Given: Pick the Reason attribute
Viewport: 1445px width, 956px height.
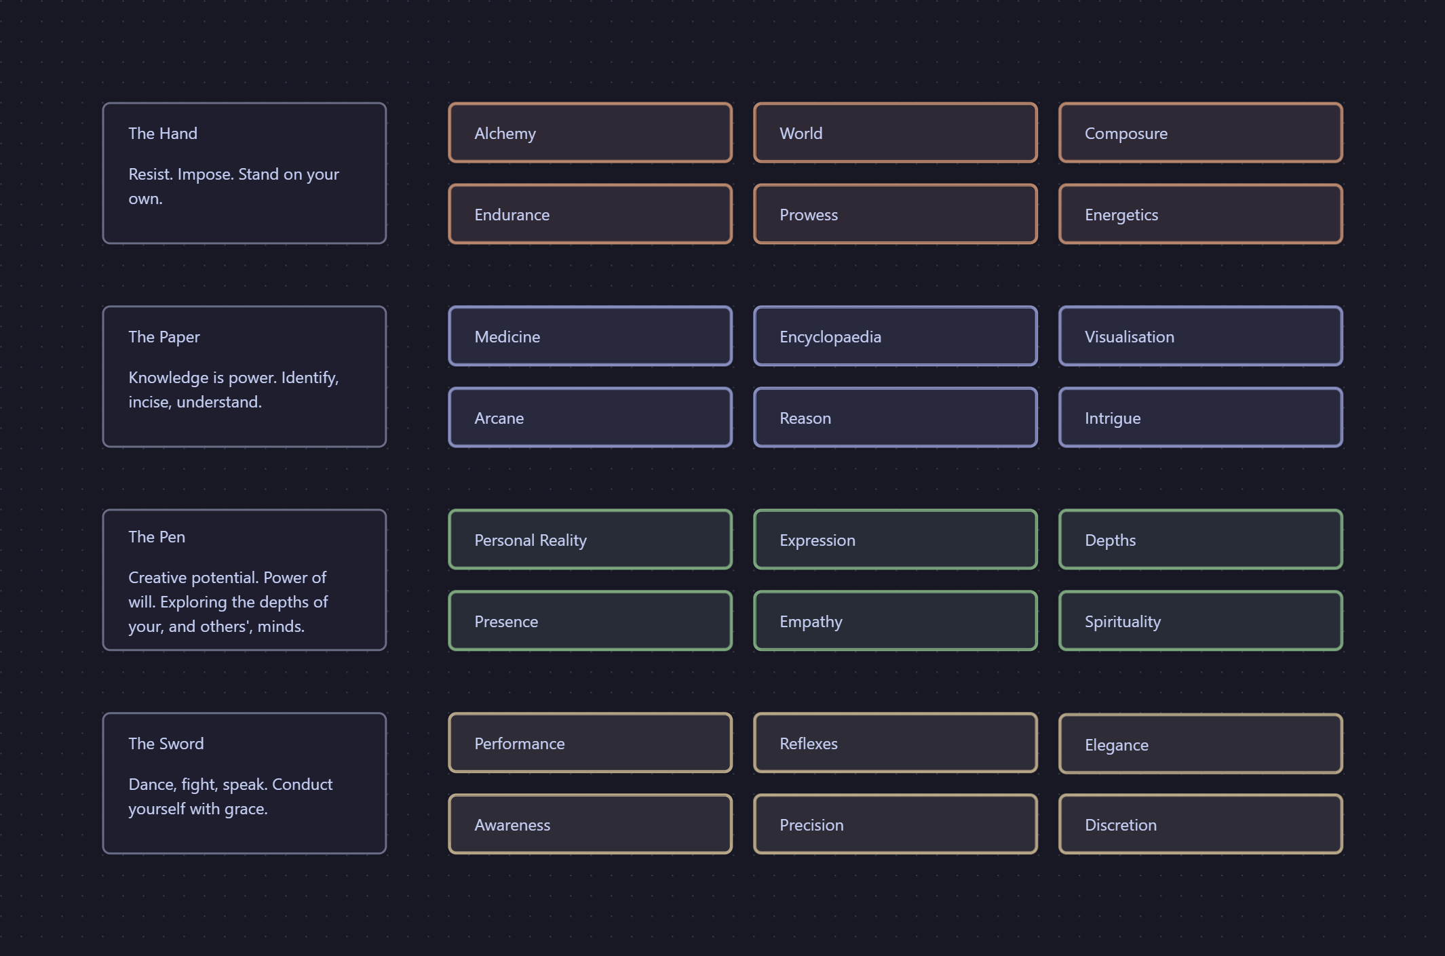Looking at the screenshot, I should coord(895,418).
